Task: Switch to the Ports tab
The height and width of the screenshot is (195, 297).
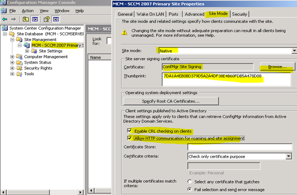Action: pos(173,14)
